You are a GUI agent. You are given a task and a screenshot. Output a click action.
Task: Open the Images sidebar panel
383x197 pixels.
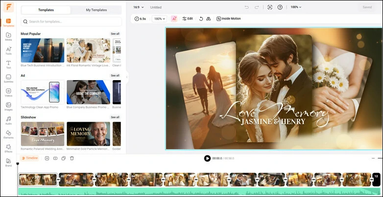coord(8,106)
